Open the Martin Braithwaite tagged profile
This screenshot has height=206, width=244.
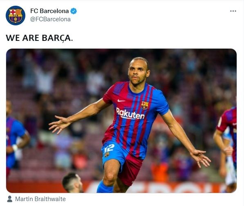[x=40, y=199]
